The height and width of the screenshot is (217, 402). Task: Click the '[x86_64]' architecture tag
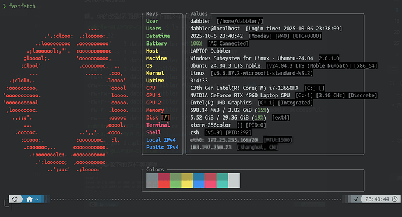(366, 66)
